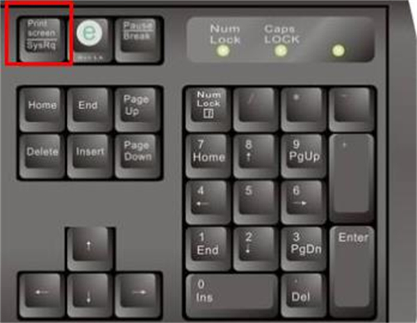Click the up arrow key
Image resolution: width=417 pixels, height=323 pixels.
90,249
